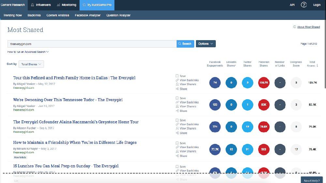The width and height of the screenshot is (326, 183).
Task: Click the Pinterest shares circle showing 126.7K
Action: point(264,83)
